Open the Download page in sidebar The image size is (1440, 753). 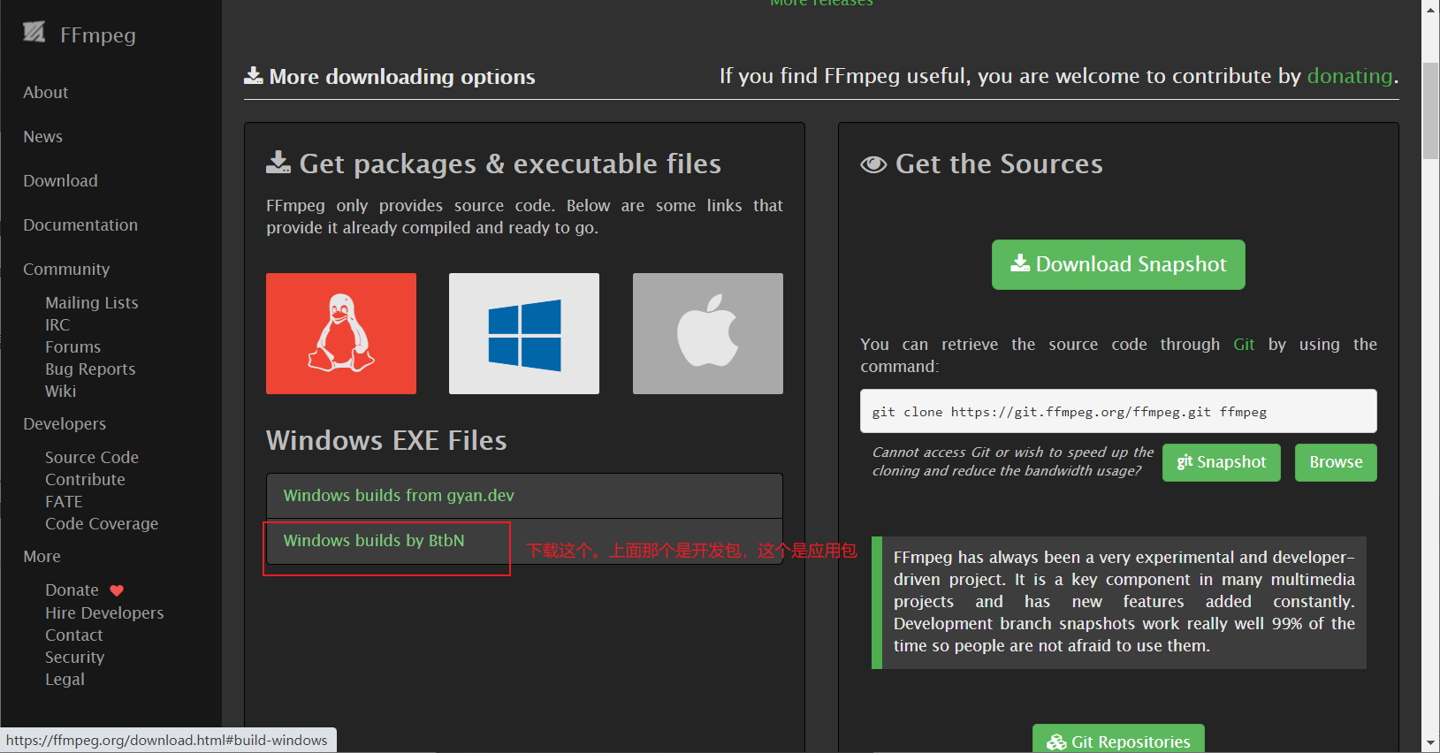coord(60,181)
